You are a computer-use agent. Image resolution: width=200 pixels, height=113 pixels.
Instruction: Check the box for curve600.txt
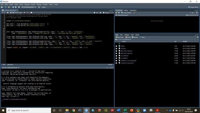point(116,58)
